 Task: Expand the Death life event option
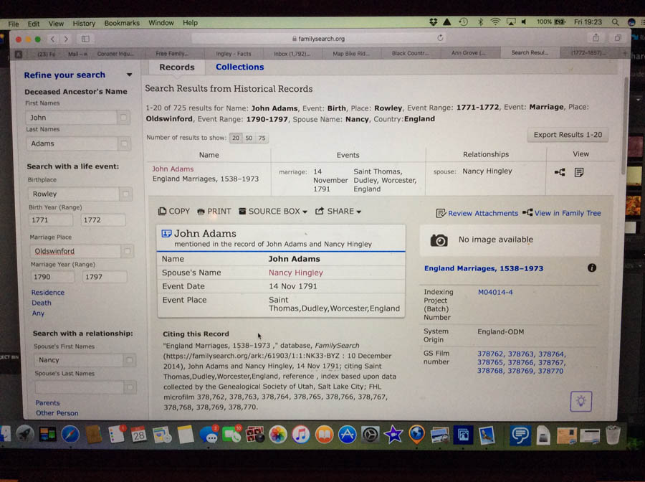[42, 303]
